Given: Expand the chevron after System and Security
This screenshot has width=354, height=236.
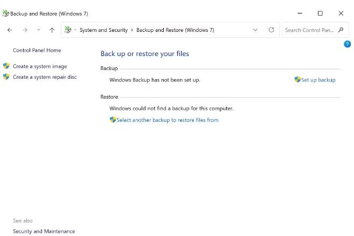Looking at the screenshot, I should 132,30.
